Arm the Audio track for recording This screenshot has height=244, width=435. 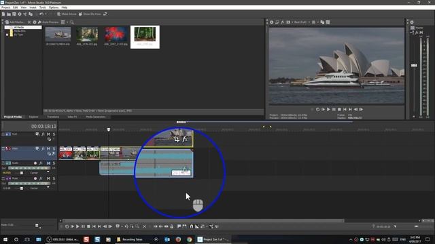point(35,163)
